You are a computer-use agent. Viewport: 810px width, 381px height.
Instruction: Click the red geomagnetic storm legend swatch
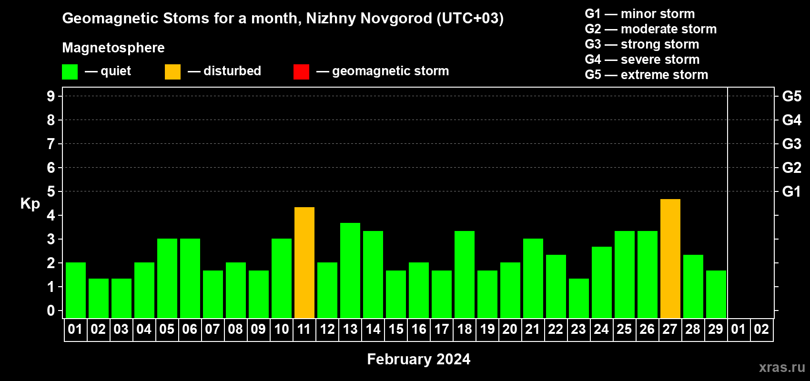point(301,72)
